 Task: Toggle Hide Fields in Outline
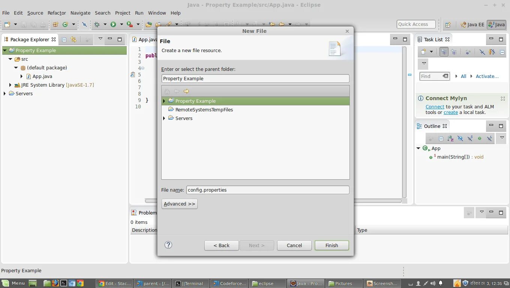tap(460, 138)
